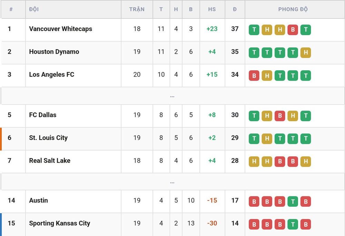
Task: Click the yellow H badge in Houston Dynamo row
Action: [x=306, y=52]
